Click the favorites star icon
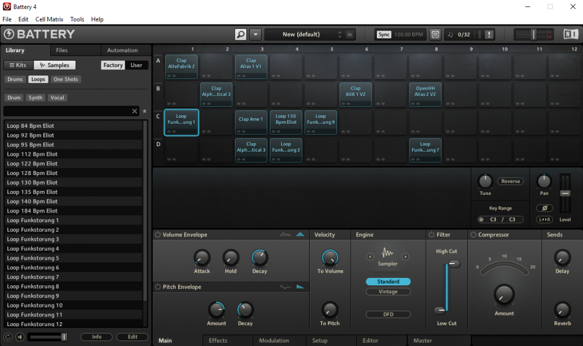This screenshot has width=583, height=346. [145, 111]
